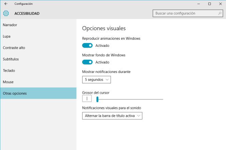
Task: Toggle Mostrar fondo de Windows switch
Action: coord(87,62)
